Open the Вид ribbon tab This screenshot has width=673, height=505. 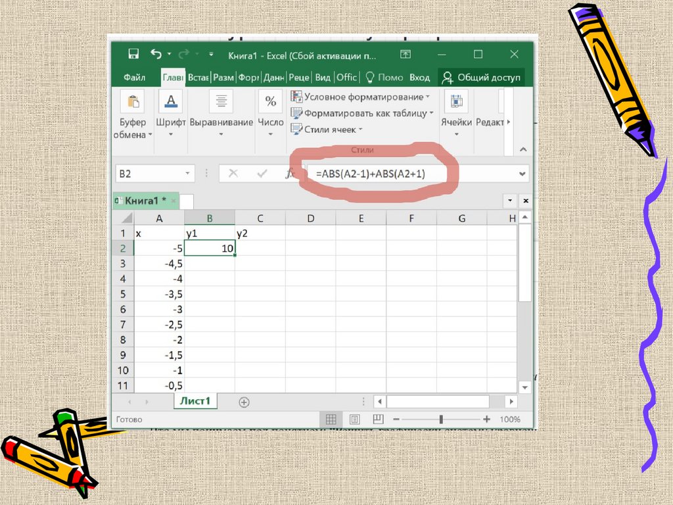pos(323,78)
